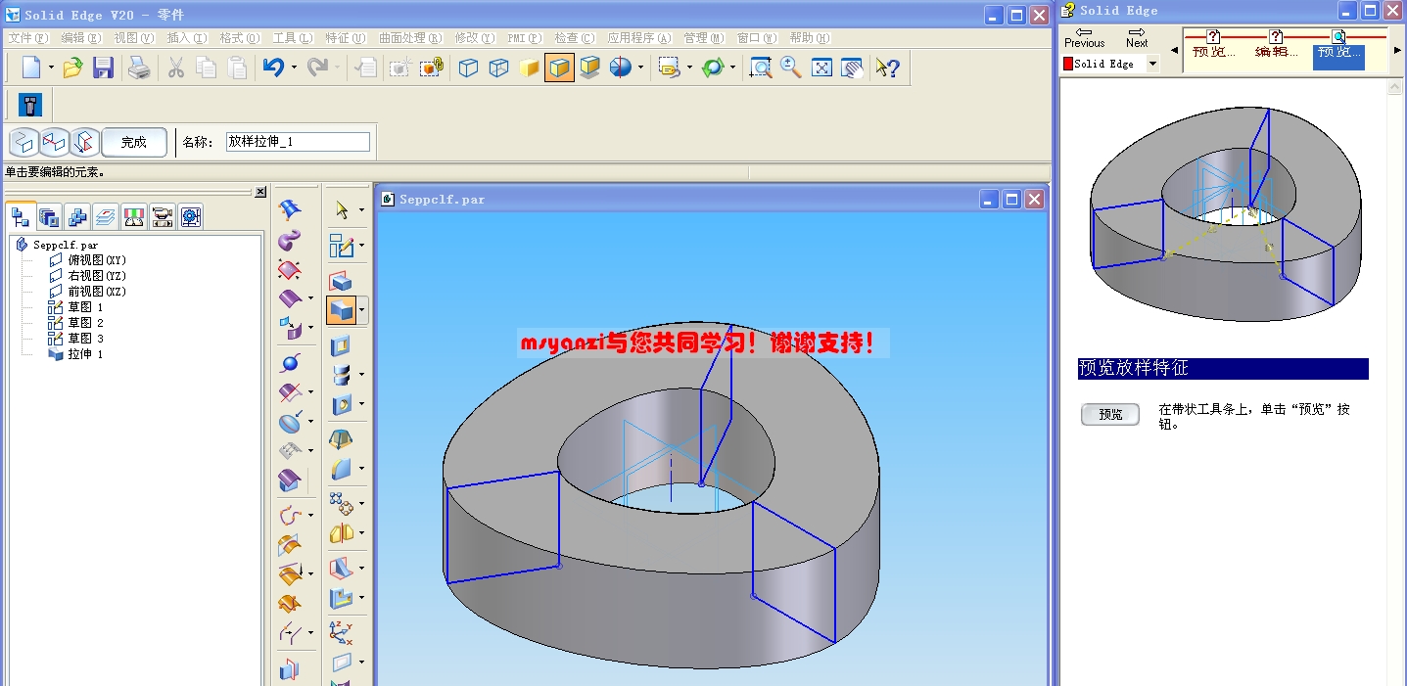Click the highlighted lofted protrusion tool
The width and height of the screenshot is (1407, 686).
click(x=342, y=311)
